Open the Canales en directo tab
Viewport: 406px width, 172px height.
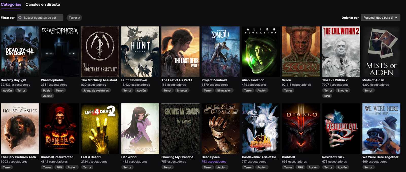point(43,5)
